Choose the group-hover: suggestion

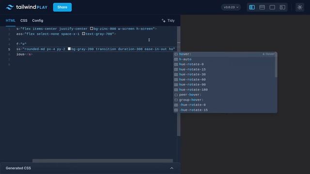[x=224, y=100]
